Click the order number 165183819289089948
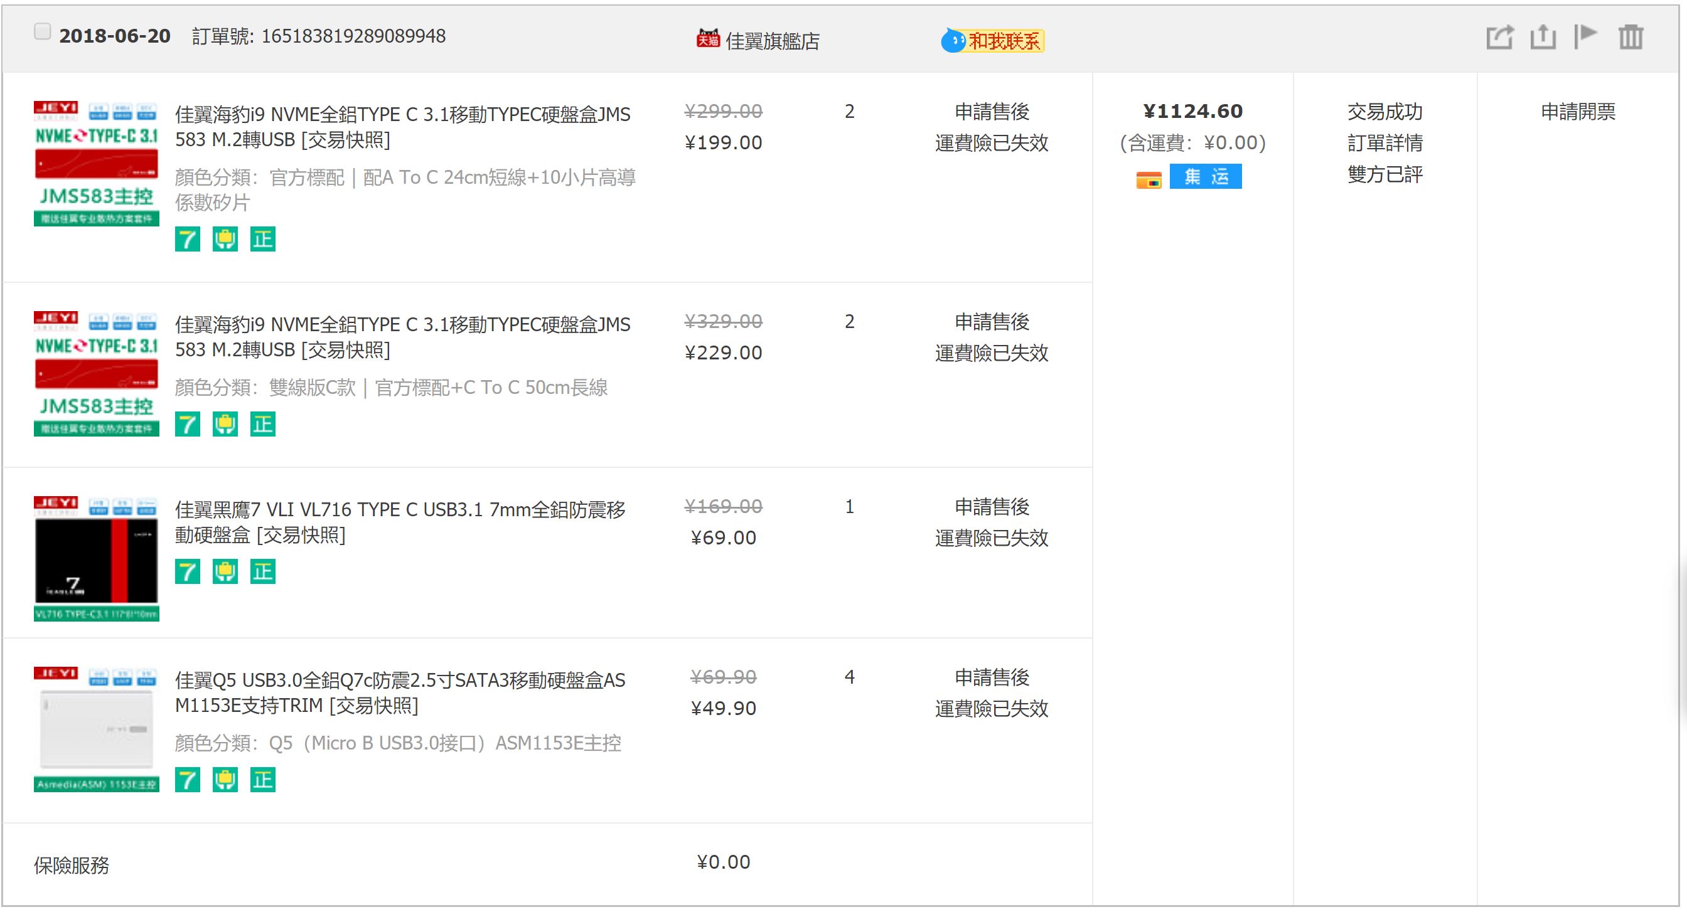1687x912 pixels. point(353,36)
